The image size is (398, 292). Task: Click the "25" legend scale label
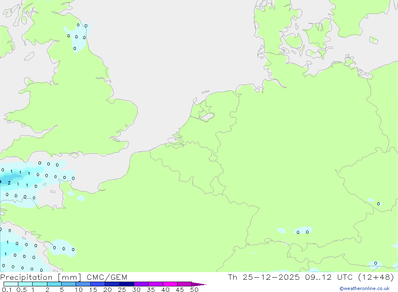(x=122, y=290)
